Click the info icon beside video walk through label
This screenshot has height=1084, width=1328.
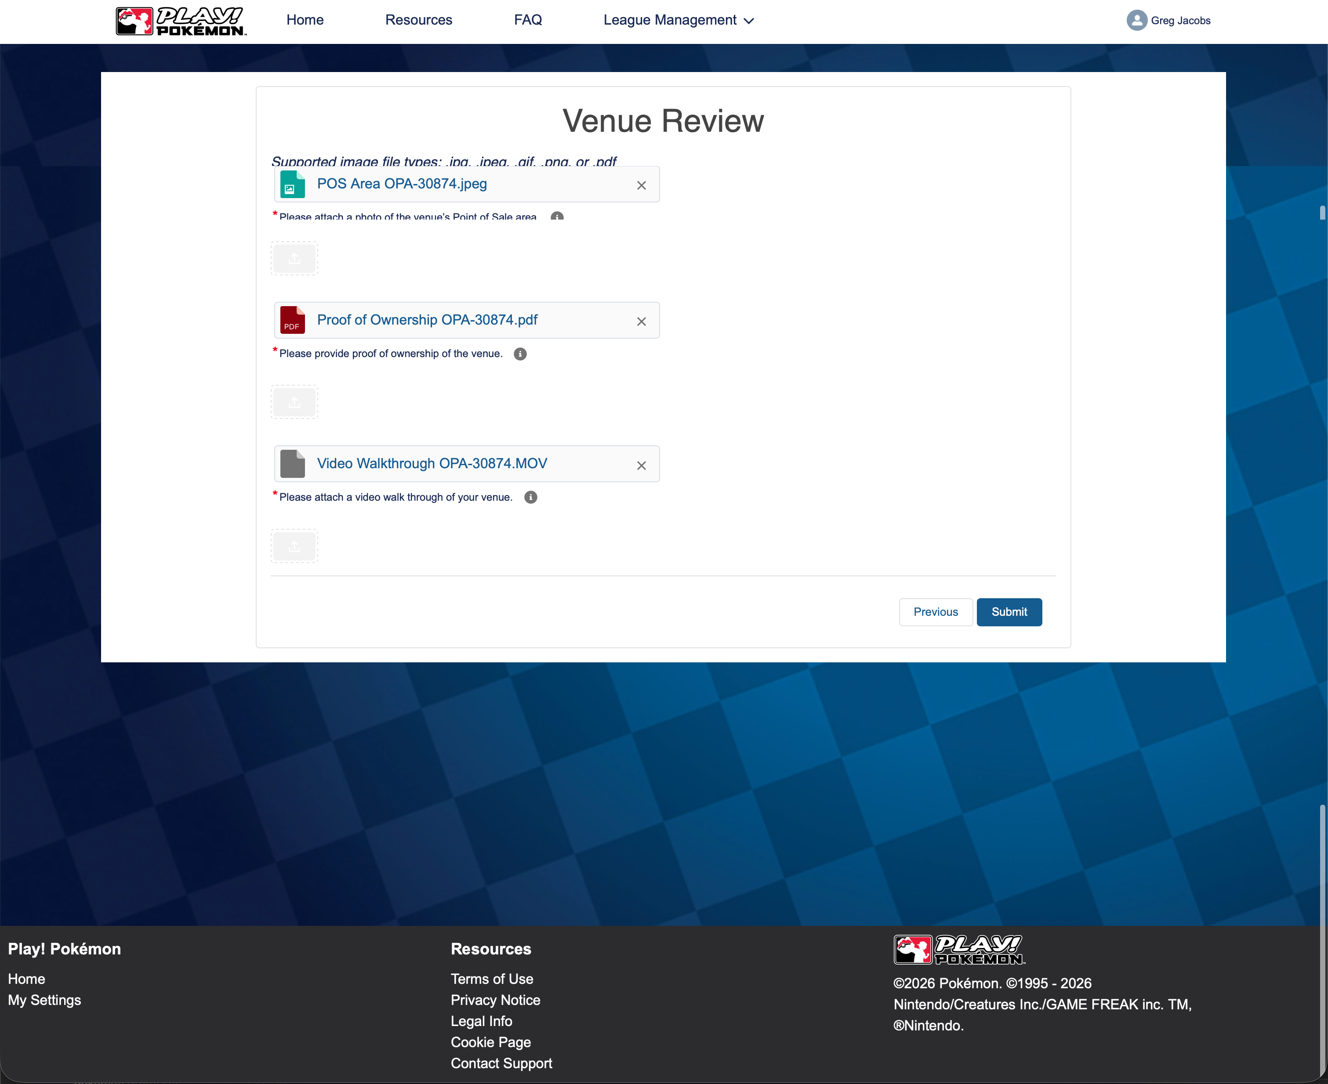tap(530, 497)
